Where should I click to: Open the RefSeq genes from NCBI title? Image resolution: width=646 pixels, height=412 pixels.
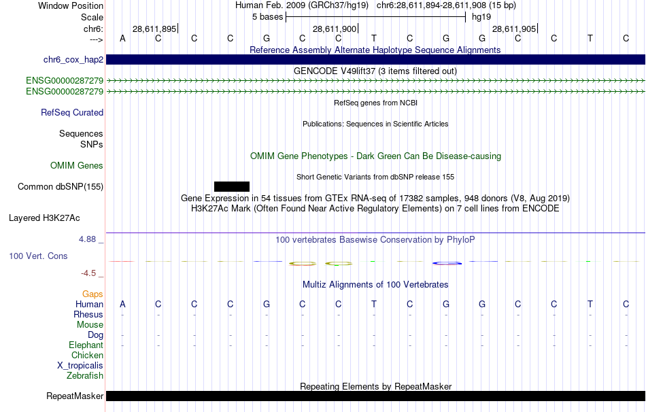375,103
